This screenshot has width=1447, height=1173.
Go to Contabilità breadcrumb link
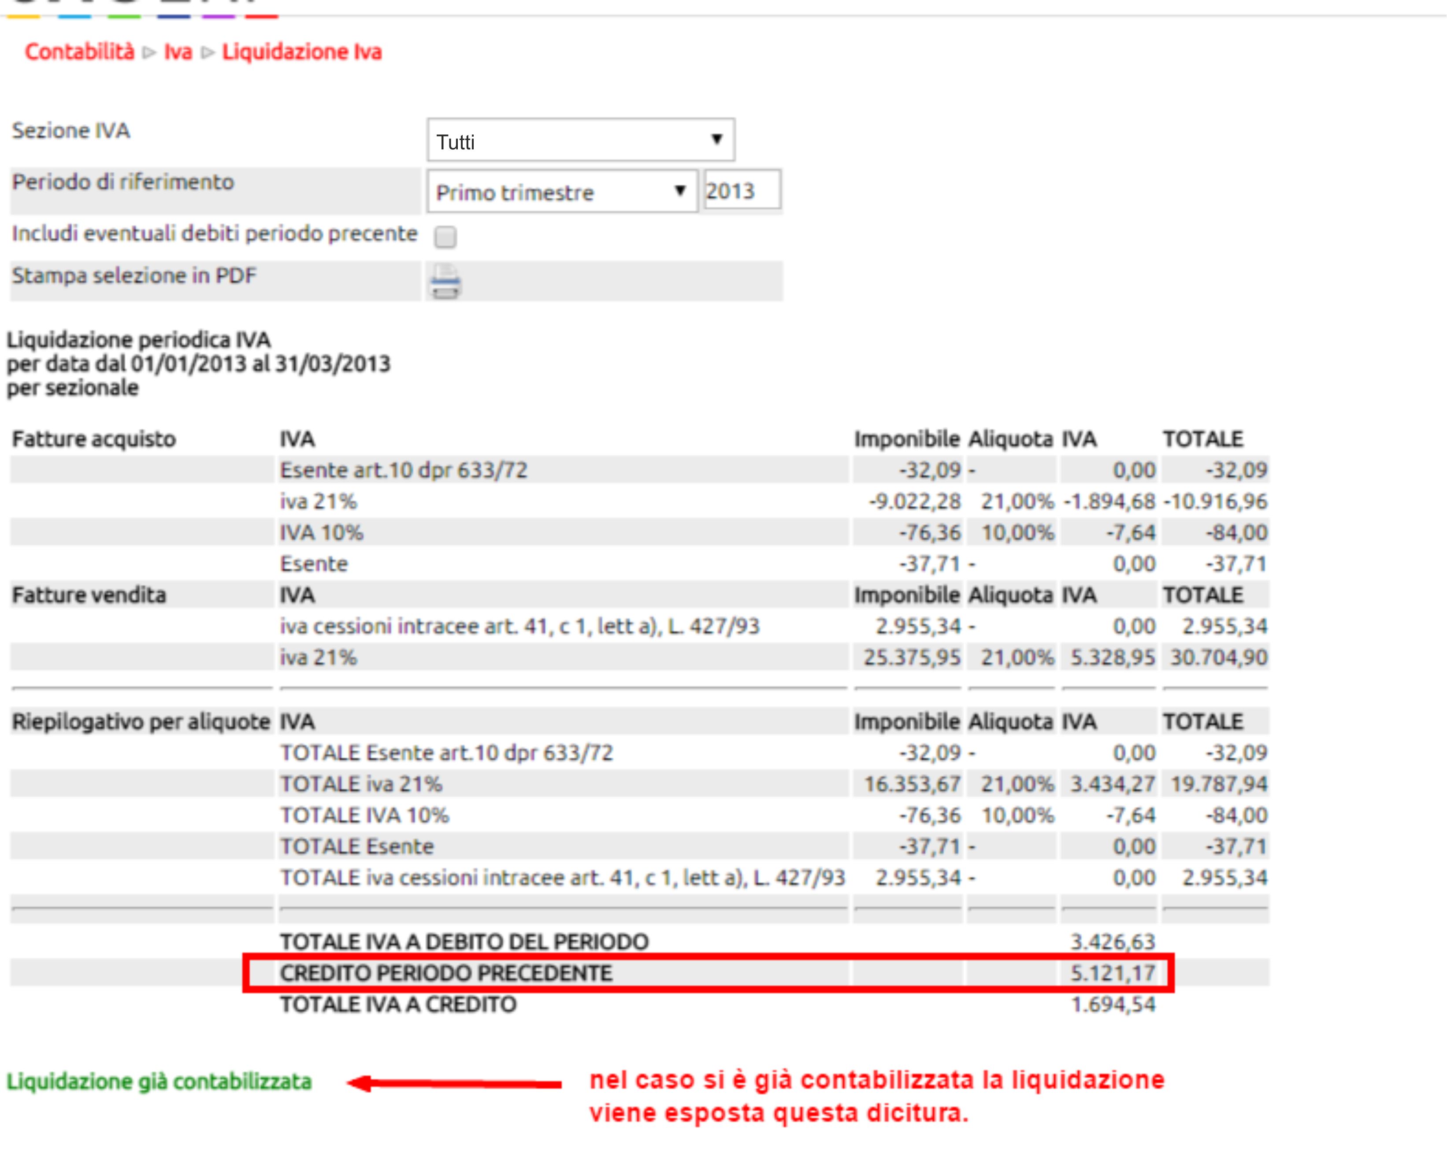coord(80,52)
